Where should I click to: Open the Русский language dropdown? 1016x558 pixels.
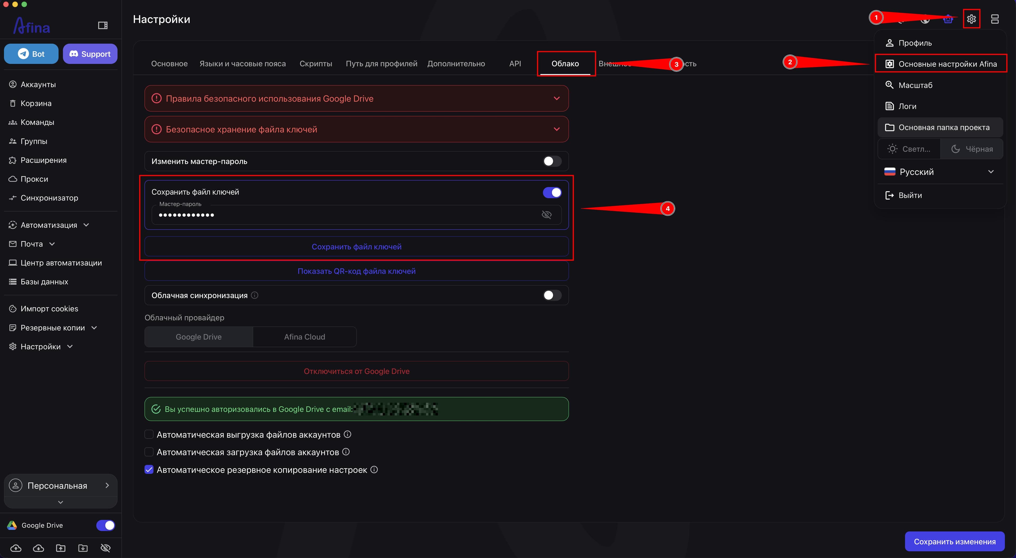point(940,172)
